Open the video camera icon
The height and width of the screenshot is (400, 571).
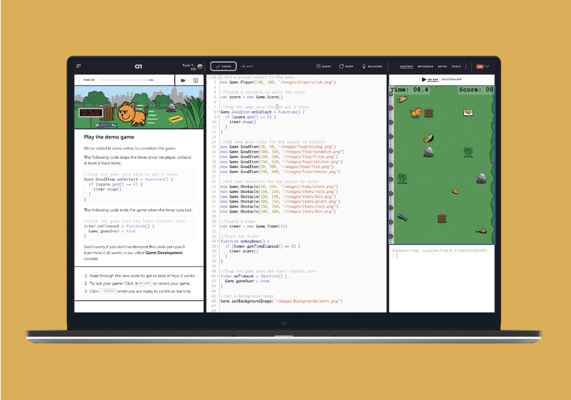[183, 80]
